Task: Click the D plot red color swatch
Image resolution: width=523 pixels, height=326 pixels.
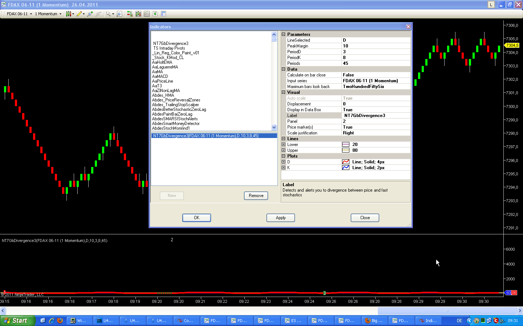Action: [x=346, y=162]
